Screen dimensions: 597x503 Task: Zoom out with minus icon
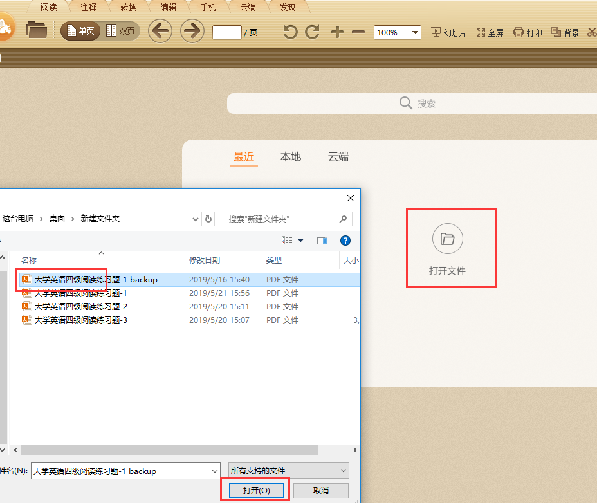click(x=358, y=32)
